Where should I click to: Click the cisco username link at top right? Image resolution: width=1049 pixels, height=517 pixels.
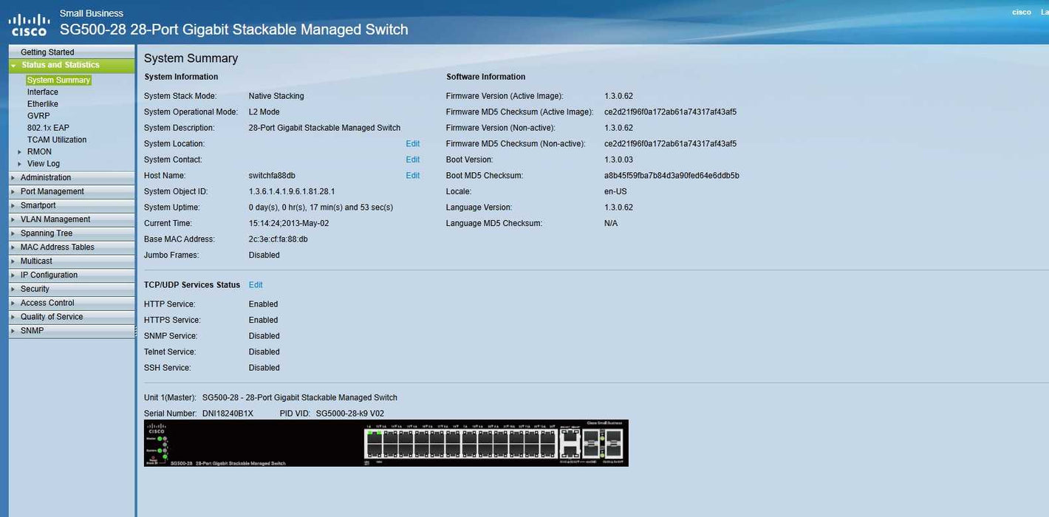1021,13
